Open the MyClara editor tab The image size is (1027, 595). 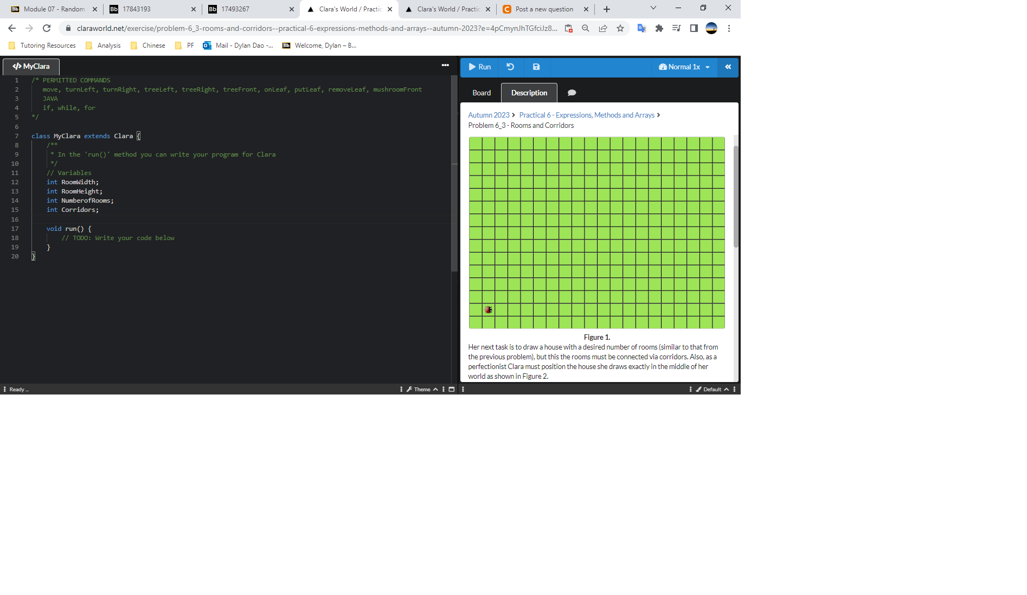[31, 67]
